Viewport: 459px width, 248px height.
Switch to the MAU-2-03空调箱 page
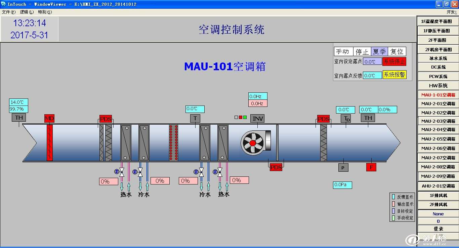pyautogui.click(x=438, y=121)
